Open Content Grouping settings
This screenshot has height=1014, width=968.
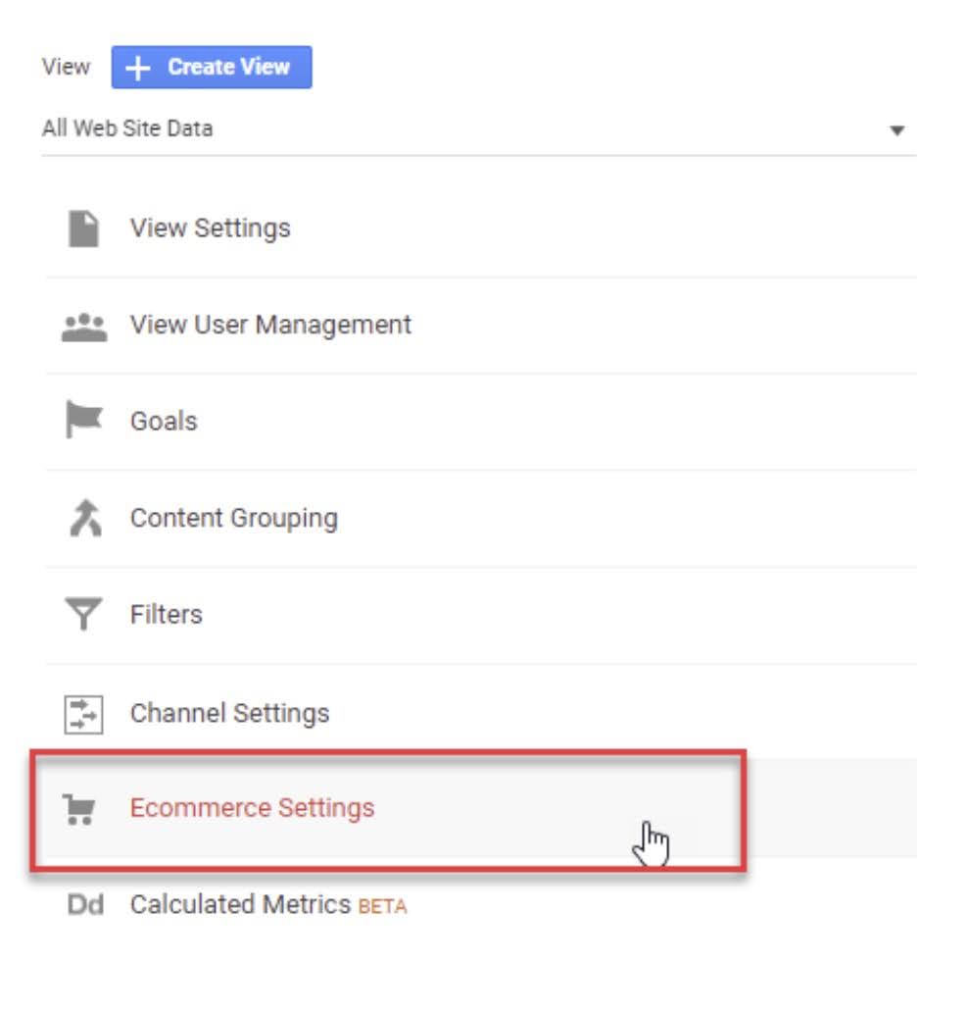tap(234, 518)
